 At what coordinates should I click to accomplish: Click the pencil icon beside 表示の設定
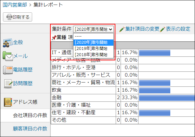(x=162, y=29)
